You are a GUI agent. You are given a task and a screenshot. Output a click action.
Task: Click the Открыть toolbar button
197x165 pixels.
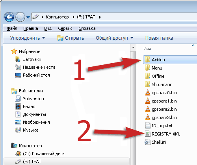coord(71,38)
